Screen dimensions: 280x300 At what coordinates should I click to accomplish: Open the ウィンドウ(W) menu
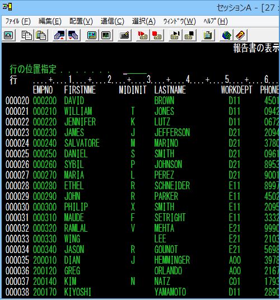179,21
